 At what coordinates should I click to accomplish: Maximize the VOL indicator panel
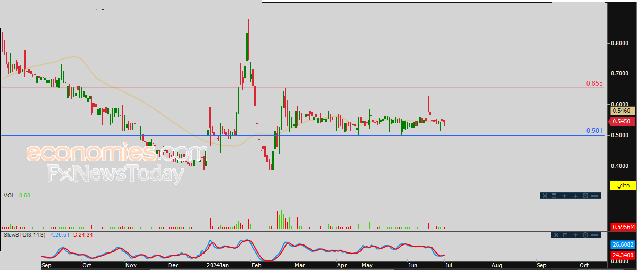tap(554, 196)
